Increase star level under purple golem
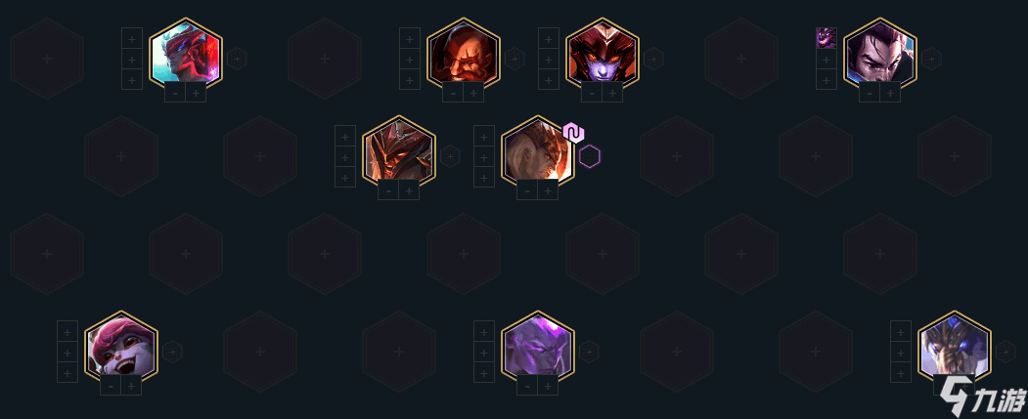1028x419 pixels. [x=548, y=386]
